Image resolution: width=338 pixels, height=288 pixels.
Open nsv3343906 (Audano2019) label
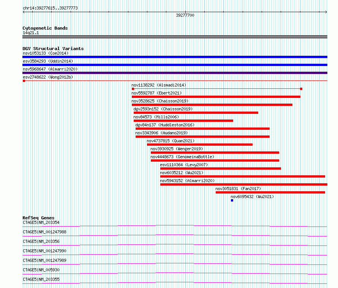[x=161, y=133]
